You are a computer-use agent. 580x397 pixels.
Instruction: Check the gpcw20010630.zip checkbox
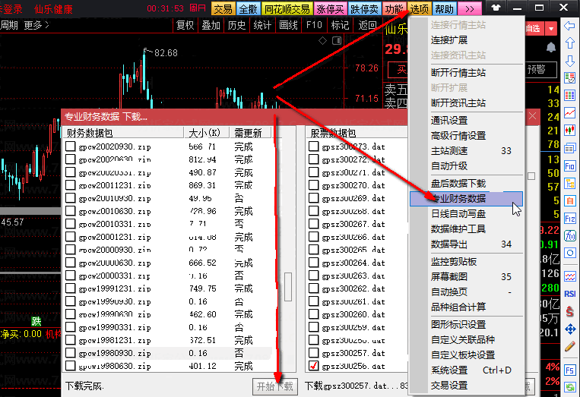pyautogui.click(x=70, y=211)
